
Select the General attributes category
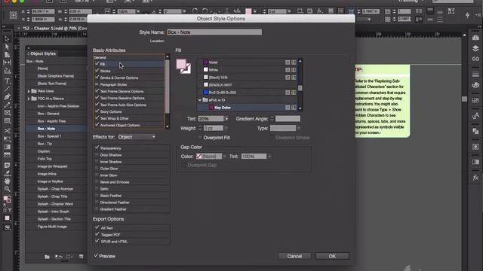point(128,57)
